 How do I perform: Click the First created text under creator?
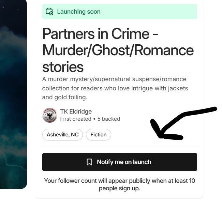pyautogui.click(x=76, y=119)
